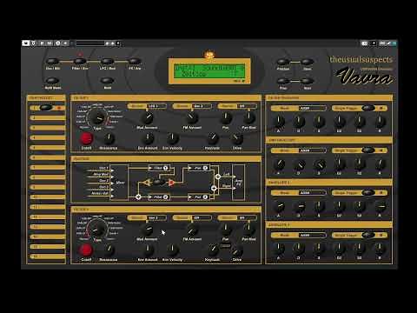This screenshot has width=417, height=313.
Task: Toggle Single Trigger in Amp Envelope
Action: click(368, 150)
